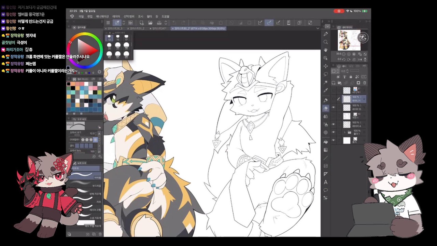The image size is (437, 246).
Task: Click the navigator preview thumbnail
Action: point(349,40)
